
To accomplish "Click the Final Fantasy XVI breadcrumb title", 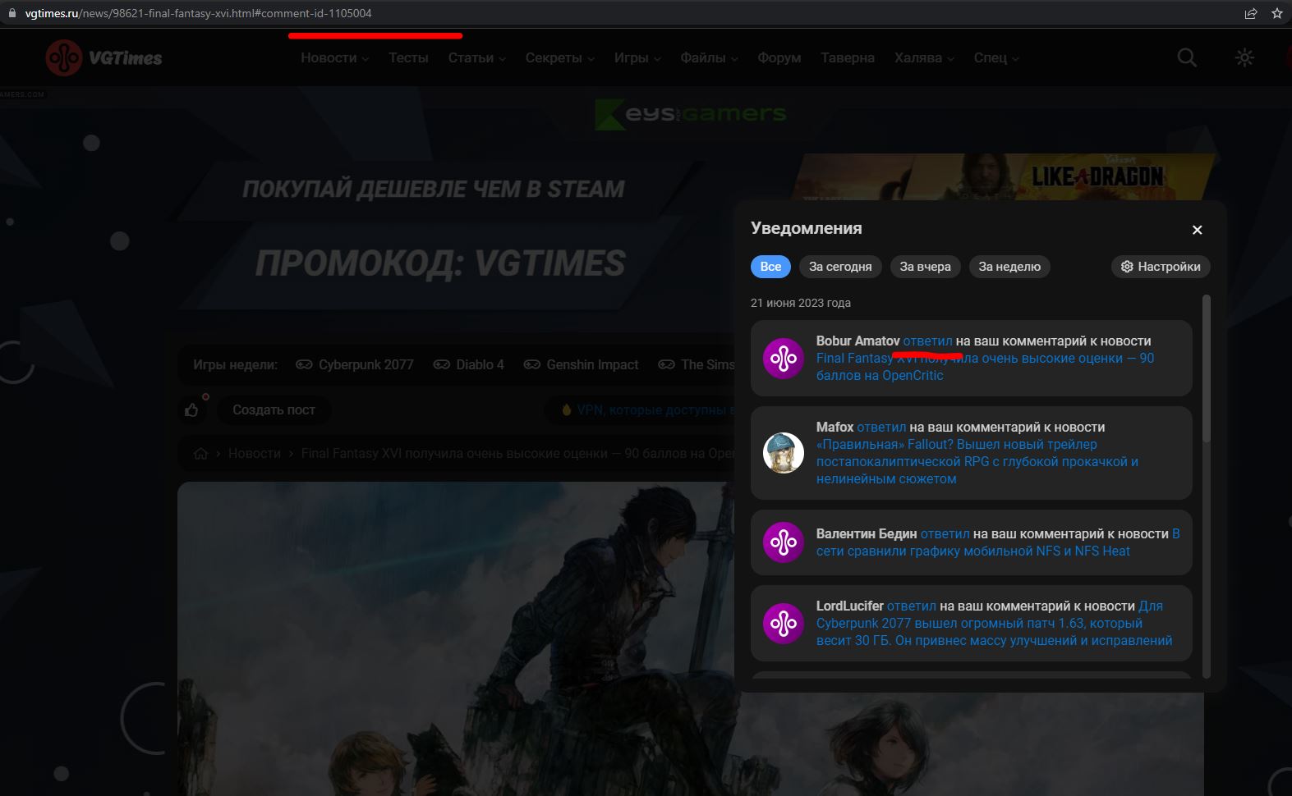I will 518,454.
